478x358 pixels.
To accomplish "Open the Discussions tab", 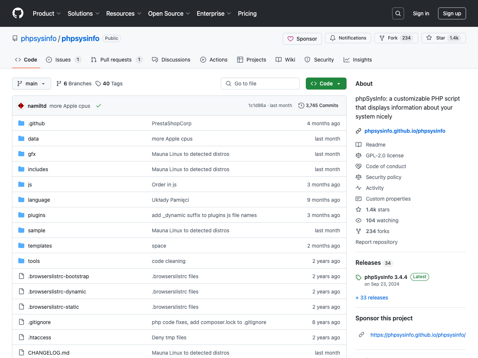I will tap(171, 60).
